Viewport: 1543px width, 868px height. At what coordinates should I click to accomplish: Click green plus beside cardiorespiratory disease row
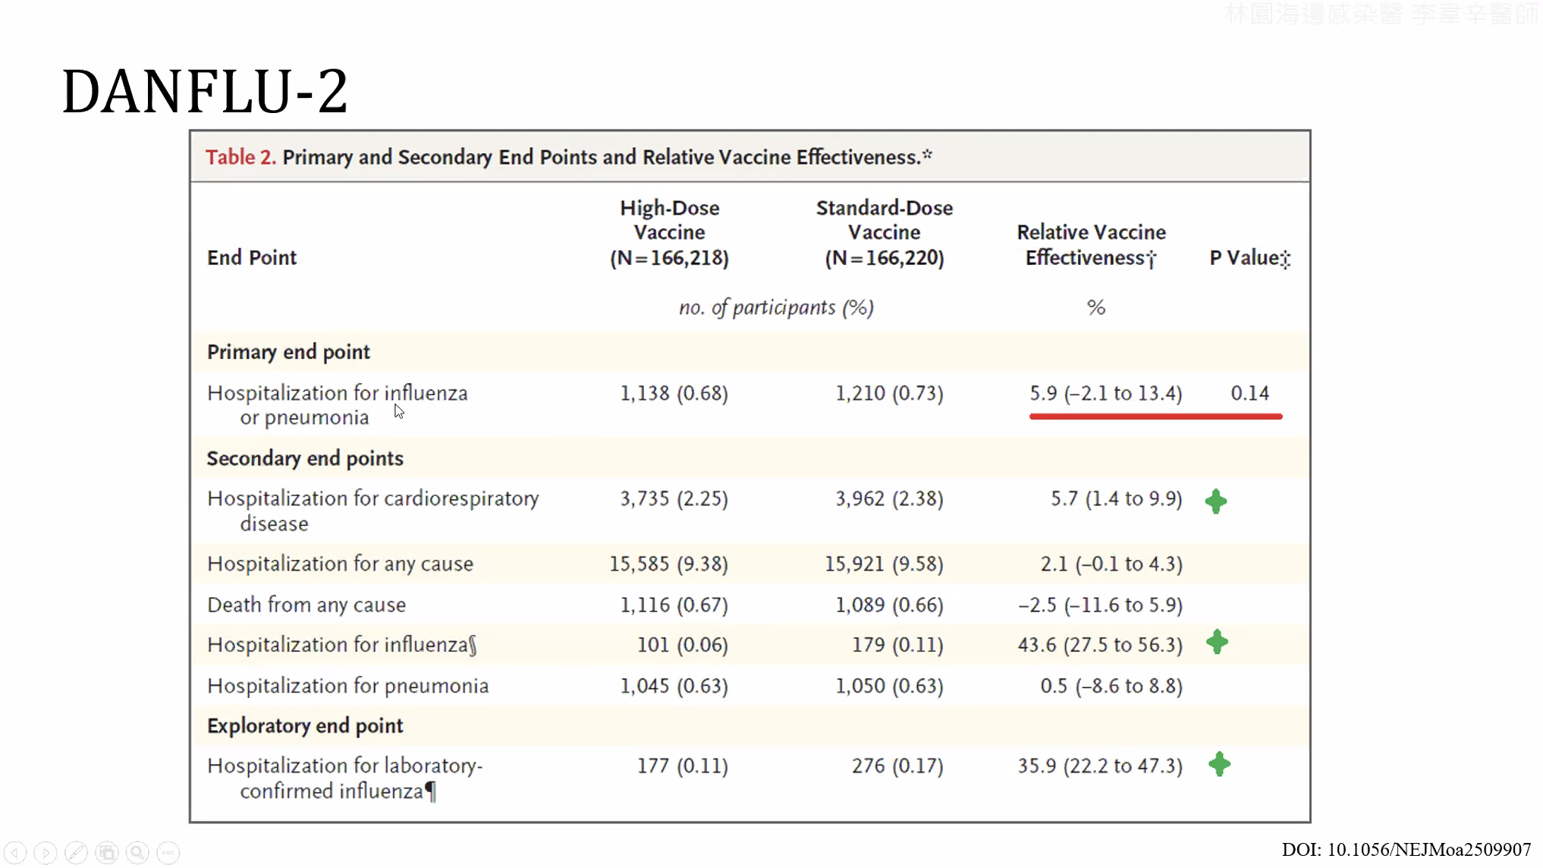[1216, 501]
